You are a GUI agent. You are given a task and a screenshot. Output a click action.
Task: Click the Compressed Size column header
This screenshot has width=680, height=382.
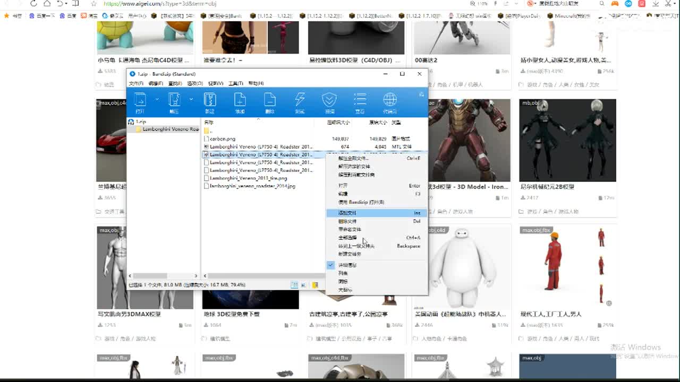(338, 123)
